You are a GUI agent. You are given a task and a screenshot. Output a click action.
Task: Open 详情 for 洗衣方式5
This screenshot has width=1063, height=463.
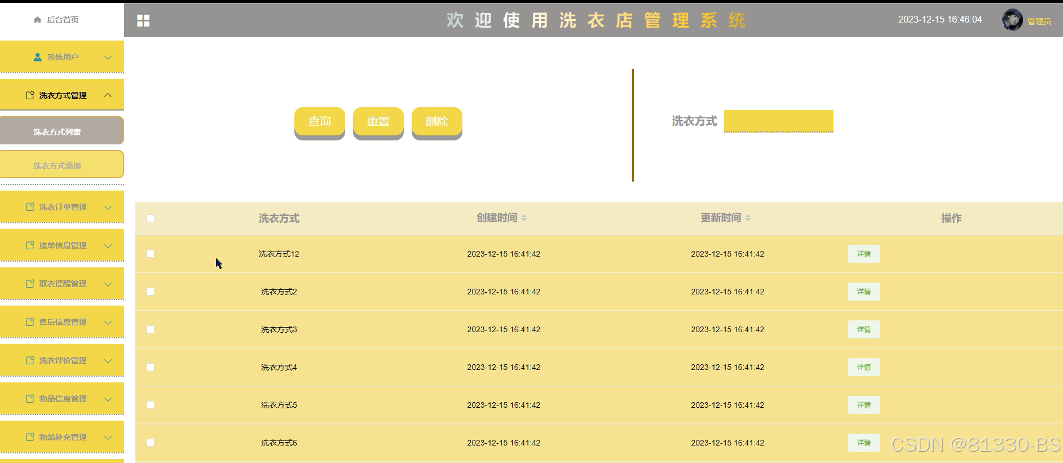click(864, 405)
